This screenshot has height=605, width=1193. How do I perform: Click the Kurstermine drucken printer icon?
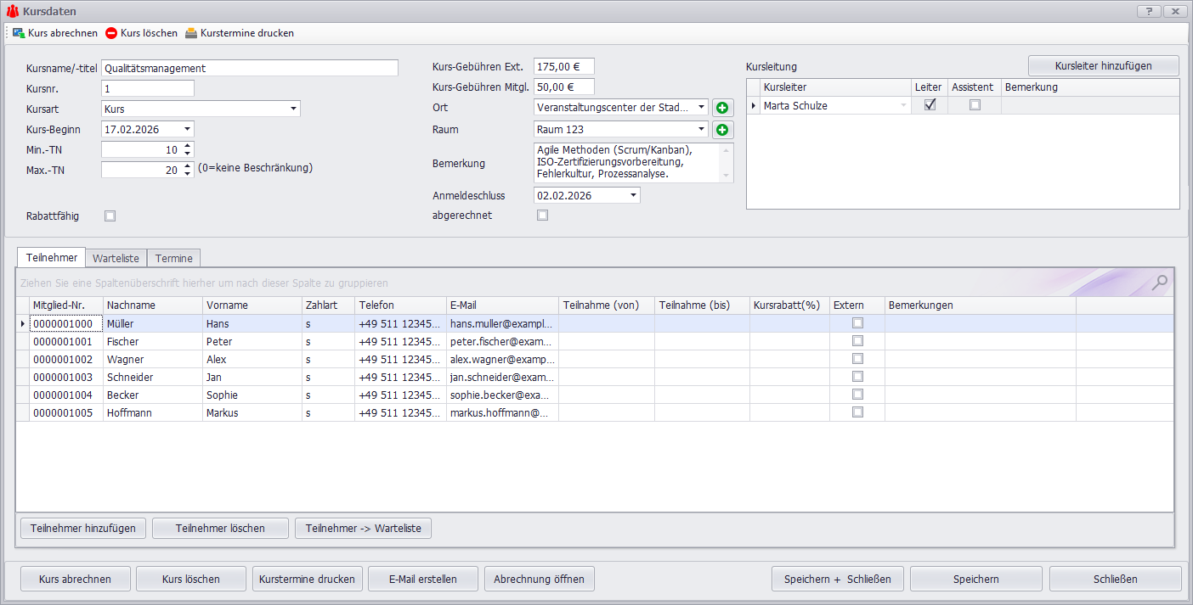point(191,33)
